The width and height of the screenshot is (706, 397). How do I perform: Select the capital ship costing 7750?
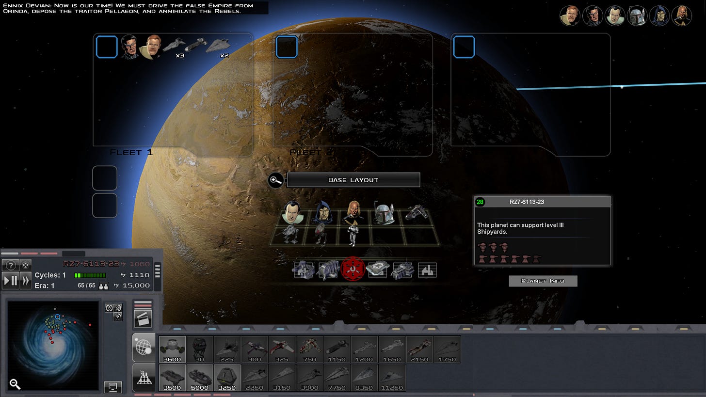coord(337,378)
